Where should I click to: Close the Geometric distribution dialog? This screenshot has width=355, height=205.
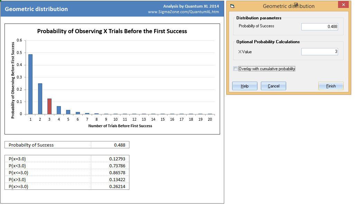pos(343,5)
